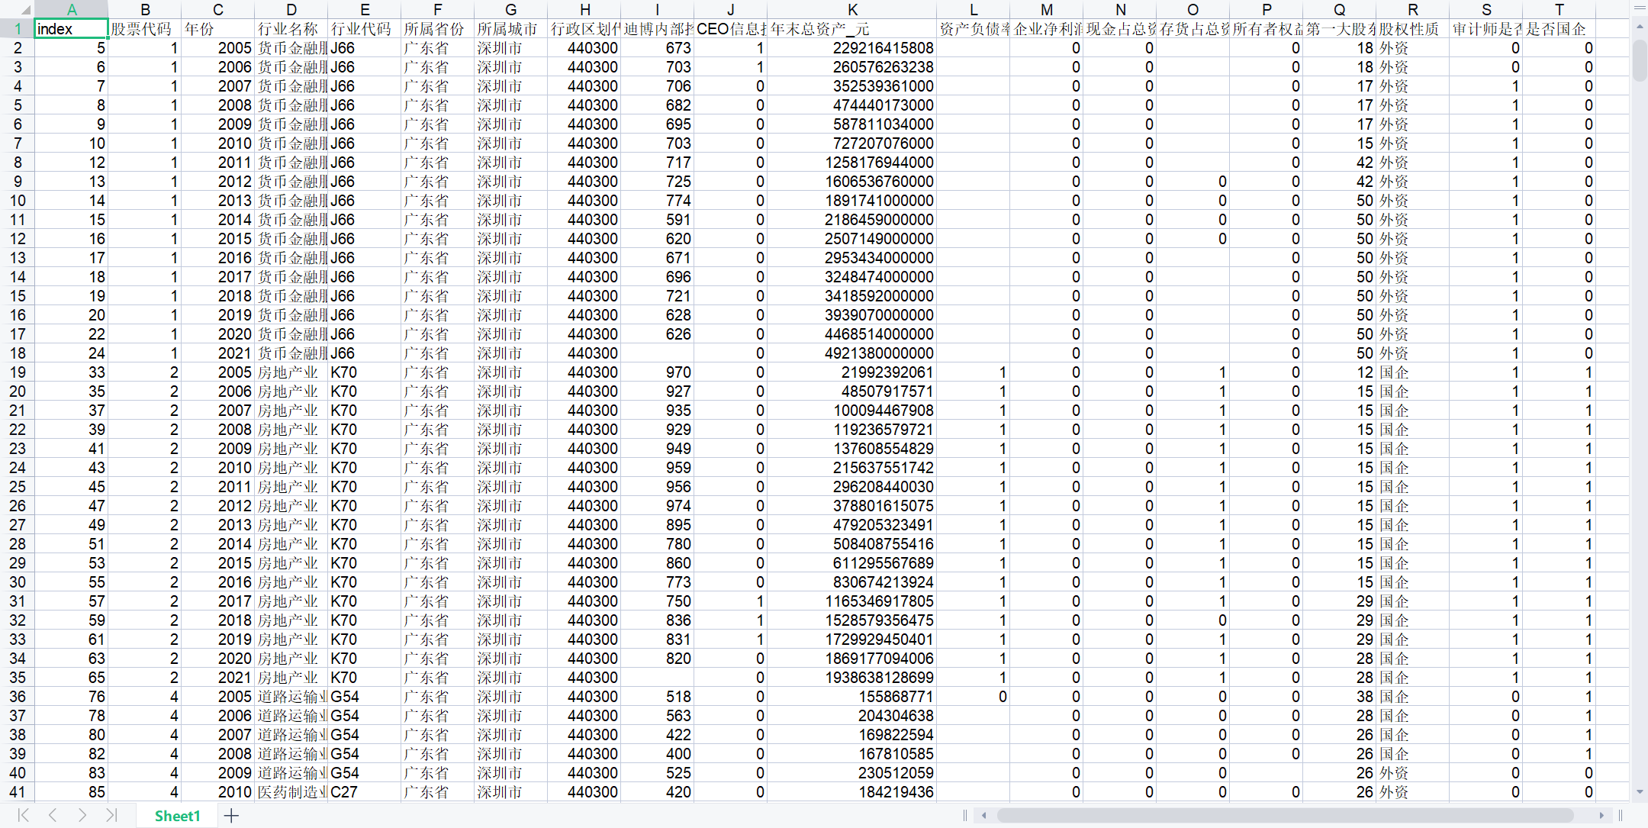Image resolution: width=1648 pixels, height=828 pixels.
Task: Select column T header
Action: [x=1559, y=10]
